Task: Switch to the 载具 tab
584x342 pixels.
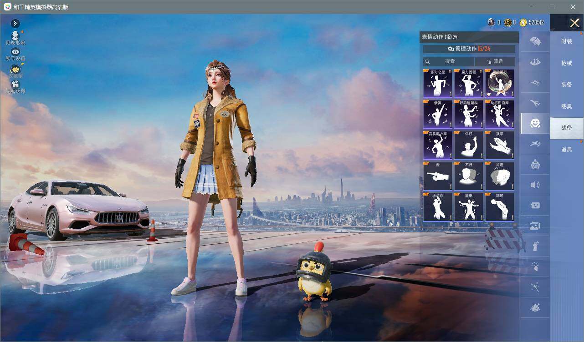Action: [x=567, y=106]
